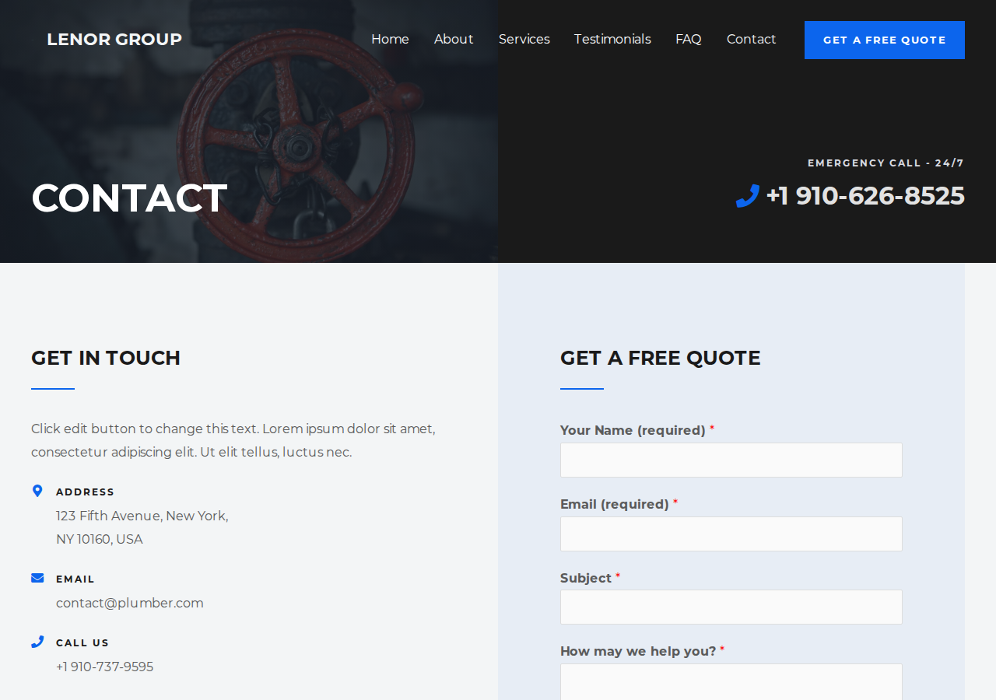996x700 pixels.
Task: Focus the Subject input field
Action: click(x=731, y=607)
